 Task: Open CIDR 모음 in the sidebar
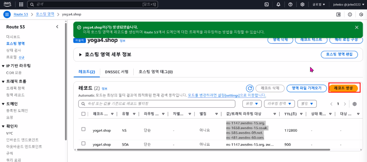tap(14, 73)
